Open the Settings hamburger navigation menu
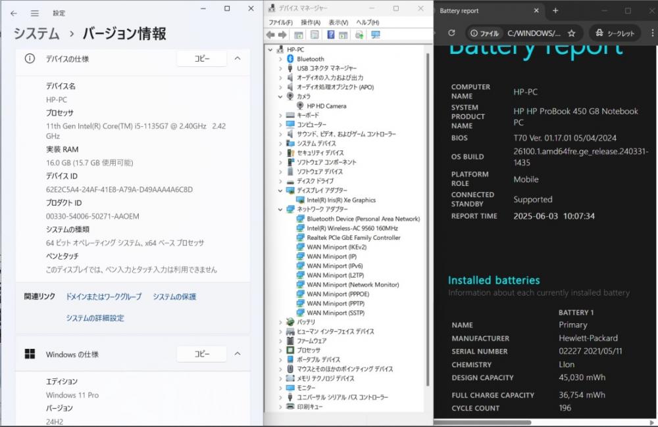This screenshot has width=658, height=427. [35, 13]
